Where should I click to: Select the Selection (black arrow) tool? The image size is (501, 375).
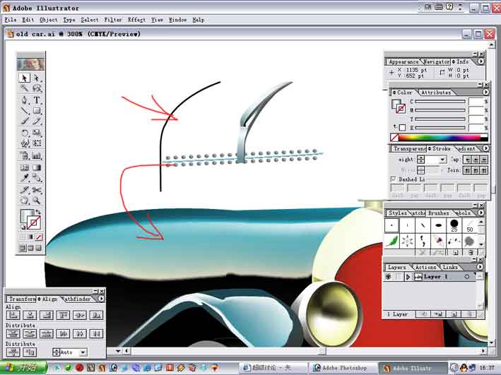(x=24, y=78)
